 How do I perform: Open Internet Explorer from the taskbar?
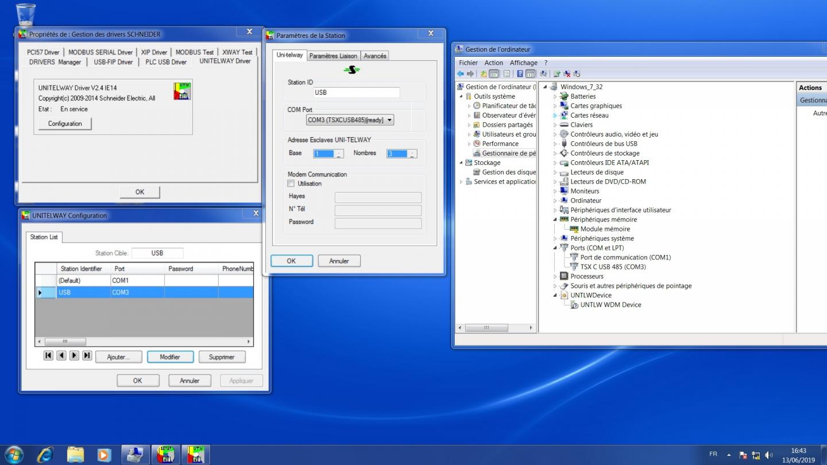[45, 455]
